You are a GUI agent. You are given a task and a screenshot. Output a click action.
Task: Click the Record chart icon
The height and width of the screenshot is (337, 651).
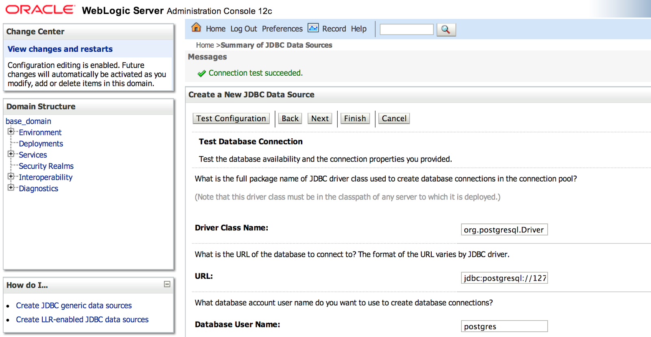coord(313,28)
